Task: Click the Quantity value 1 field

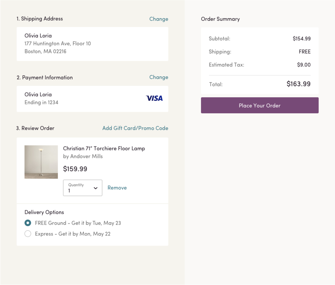Action: click(82, 188)
